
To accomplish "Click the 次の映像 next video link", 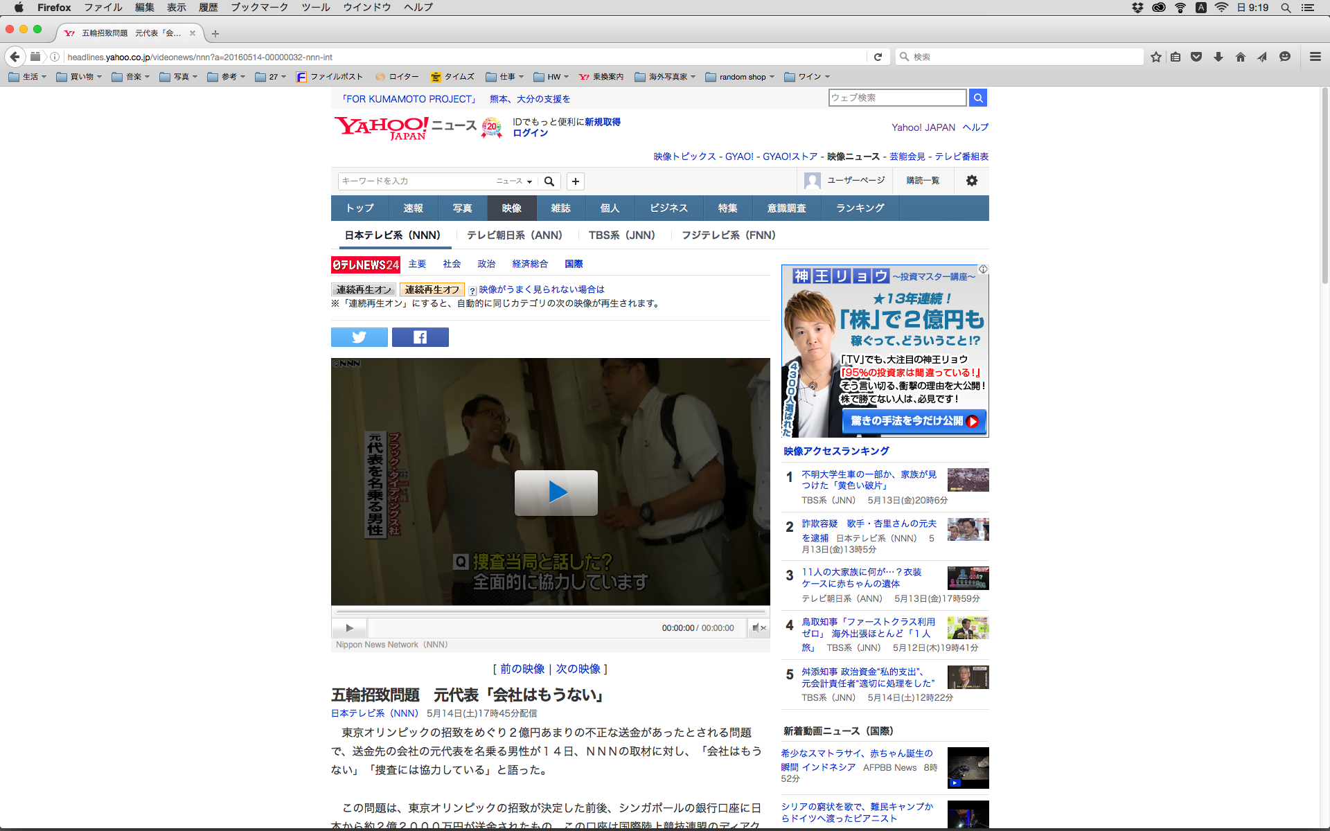I will pyautogui.click(x=578, y=669).
